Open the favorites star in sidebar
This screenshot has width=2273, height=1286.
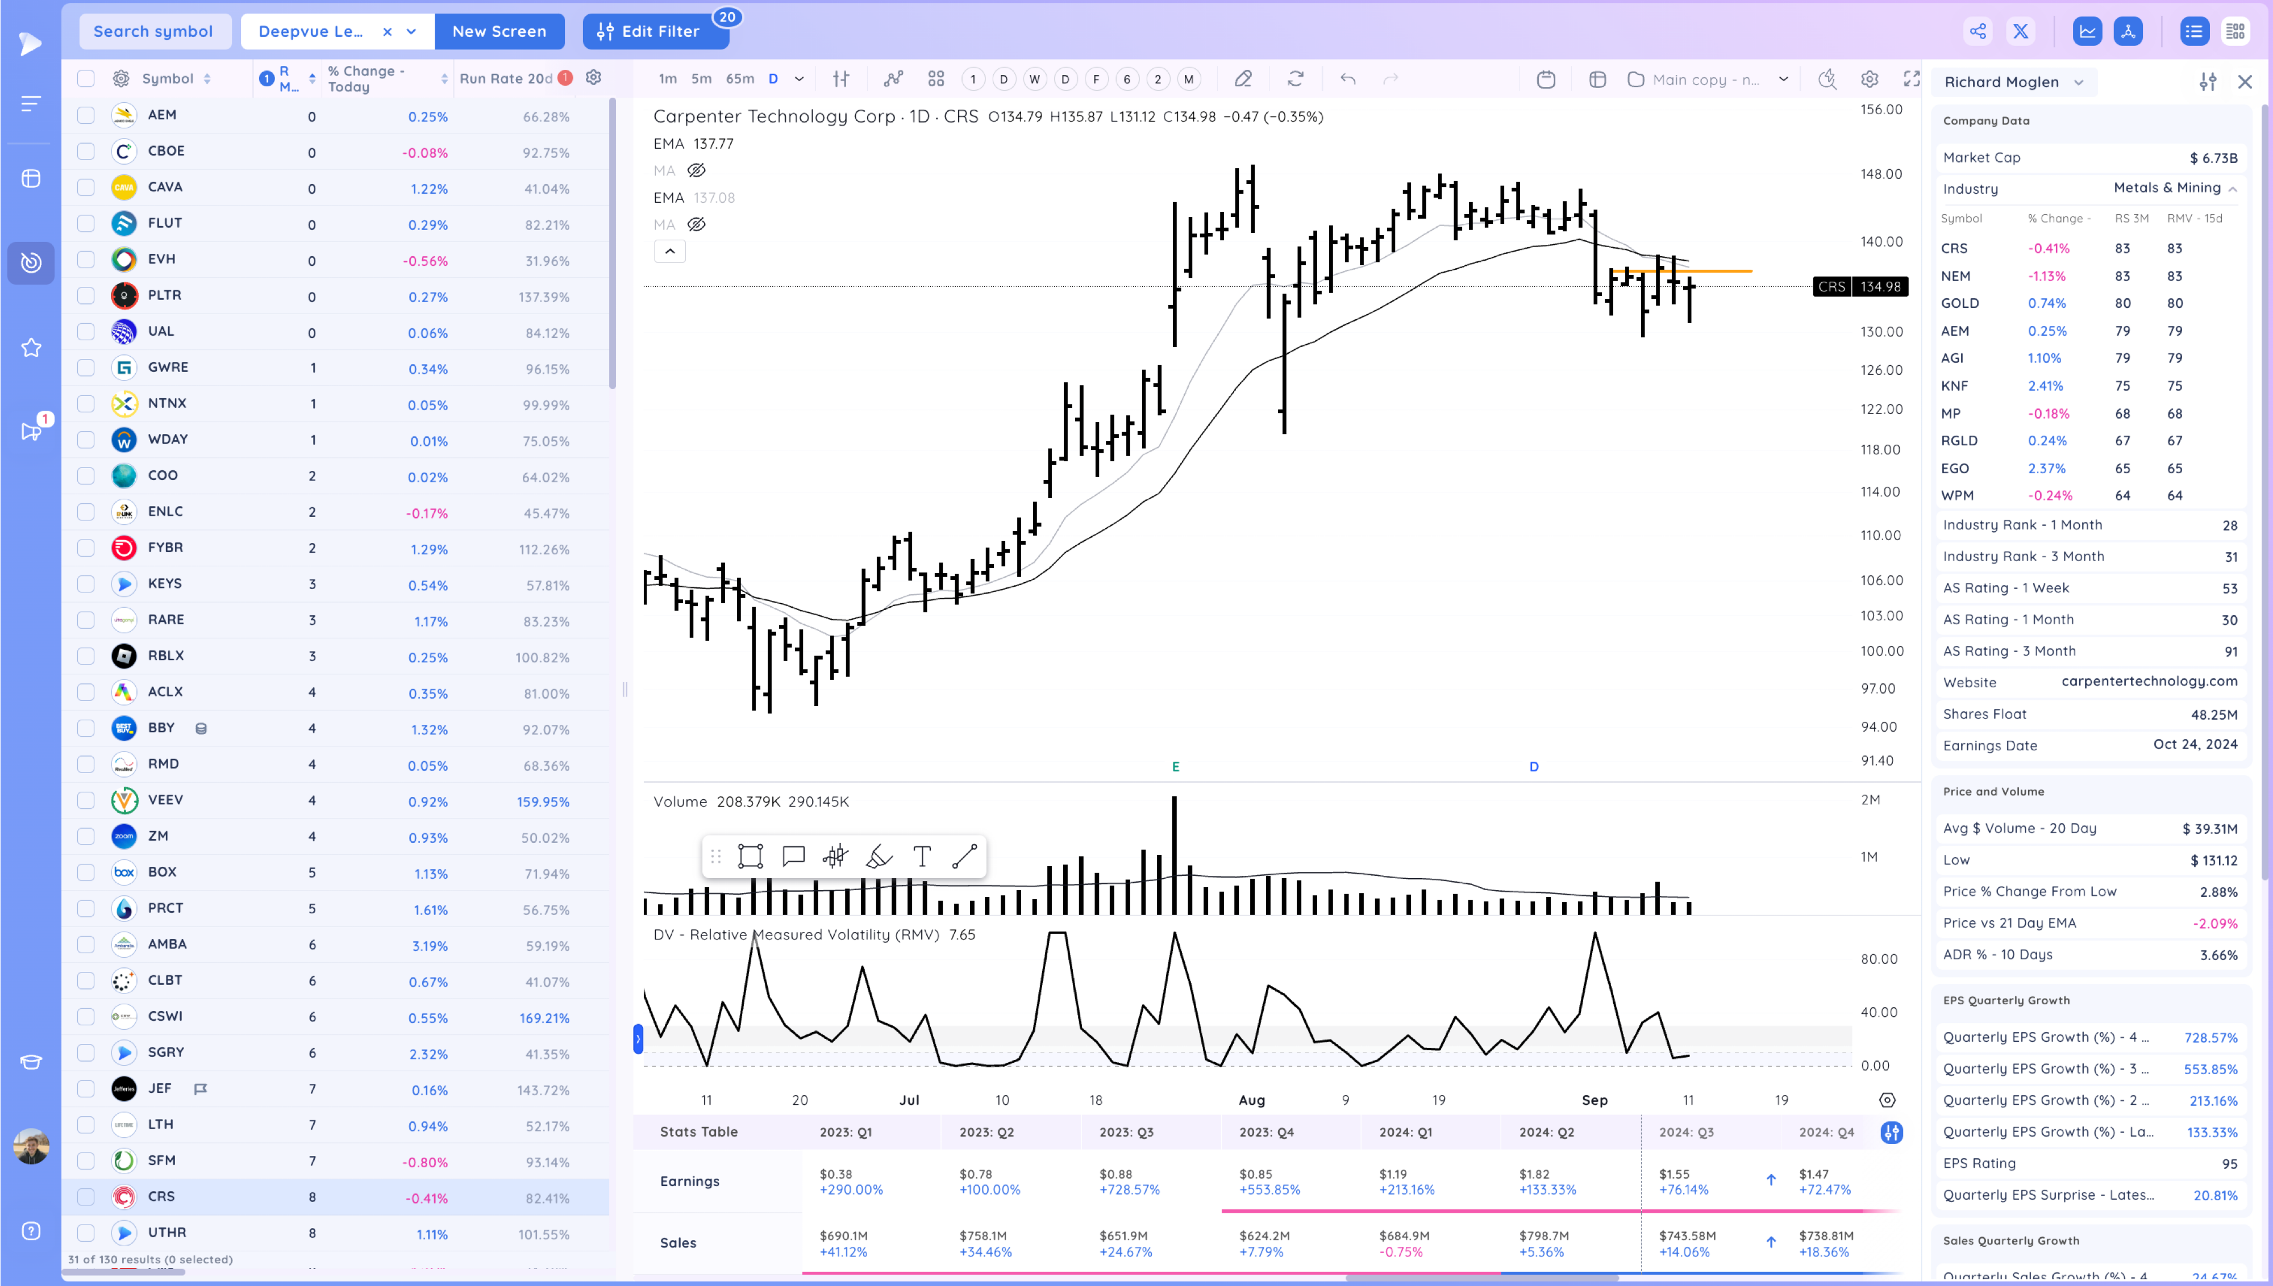pyautogui.click(x=31, y=348)
